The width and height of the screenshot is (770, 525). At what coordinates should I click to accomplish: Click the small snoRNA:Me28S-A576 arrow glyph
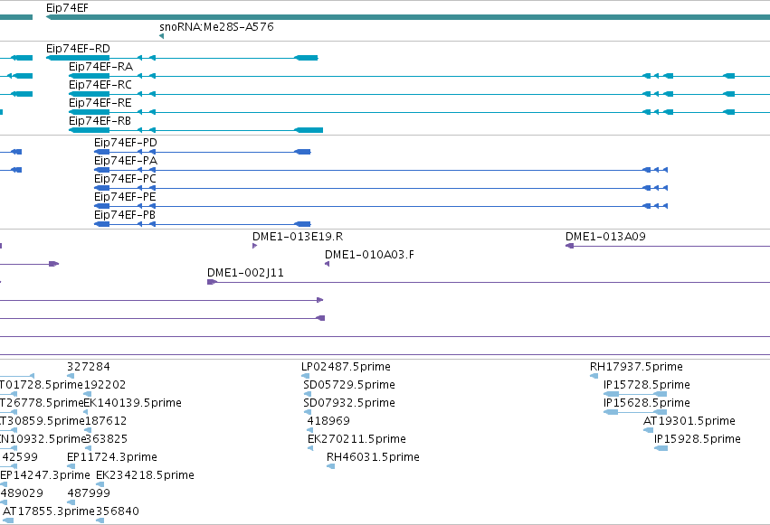click(x=162, y=36)
